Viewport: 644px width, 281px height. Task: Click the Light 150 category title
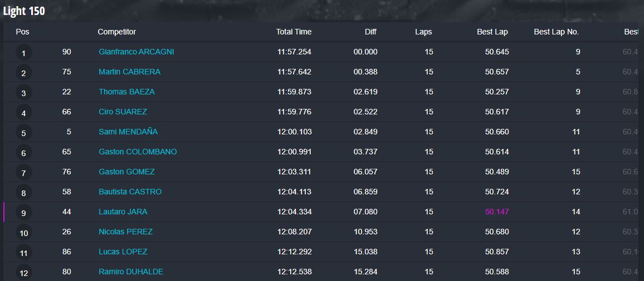[x=24, y=11]
